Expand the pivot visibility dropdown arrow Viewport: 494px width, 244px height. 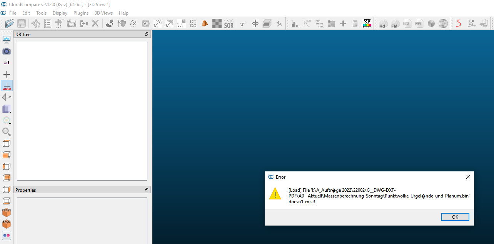(10, 123)
